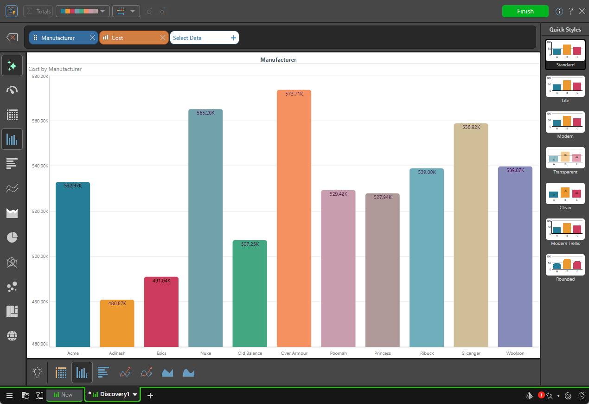Click the green Finish button

(525, 11)
